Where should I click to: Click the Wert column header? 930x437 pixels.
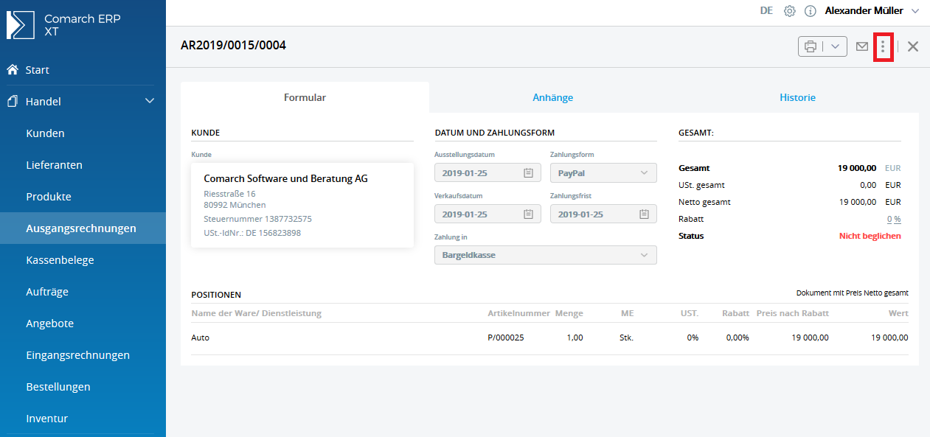click(898, 313)
